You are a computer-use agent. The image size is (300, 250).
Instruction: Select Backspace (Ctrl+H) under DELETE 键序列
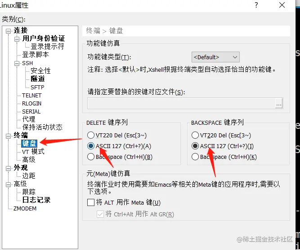coord(91,157)
